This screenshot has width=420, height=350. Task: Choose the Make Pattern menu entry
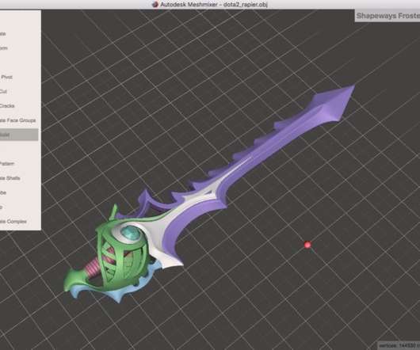tap(7, 163)
